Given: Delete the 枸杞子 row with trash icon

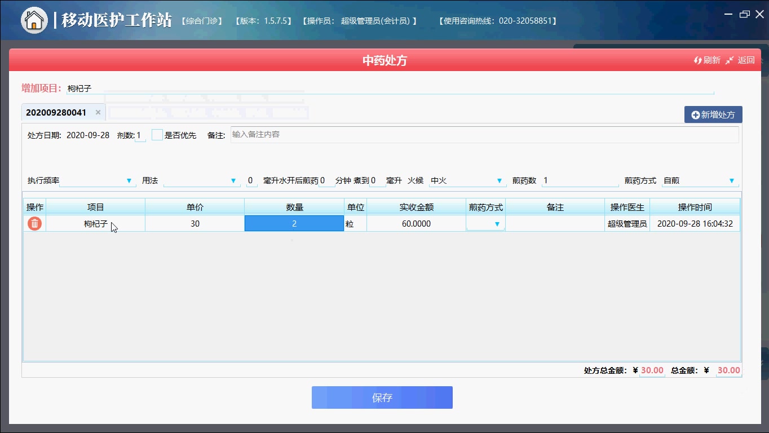Looking at the screenshot, I should (35, 224).
